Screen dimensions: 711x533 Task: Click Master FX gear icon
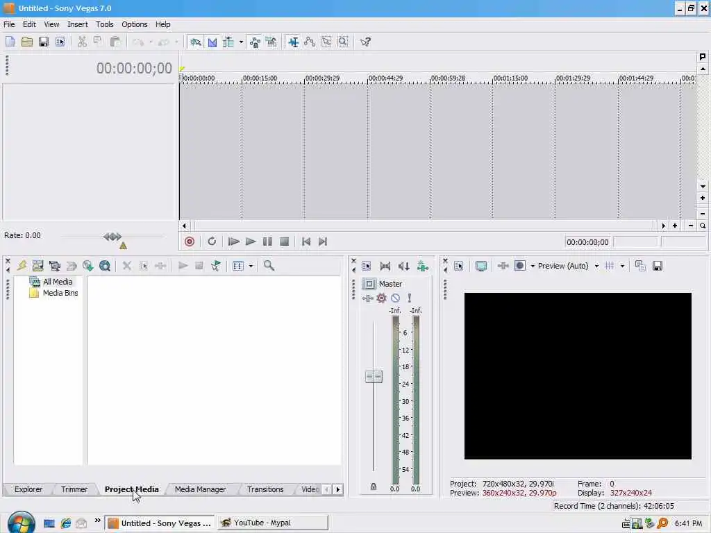(381, 298)
